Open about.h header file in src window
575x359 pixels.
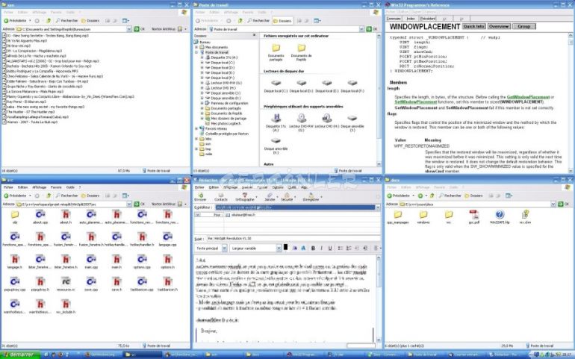pos(66,216)
